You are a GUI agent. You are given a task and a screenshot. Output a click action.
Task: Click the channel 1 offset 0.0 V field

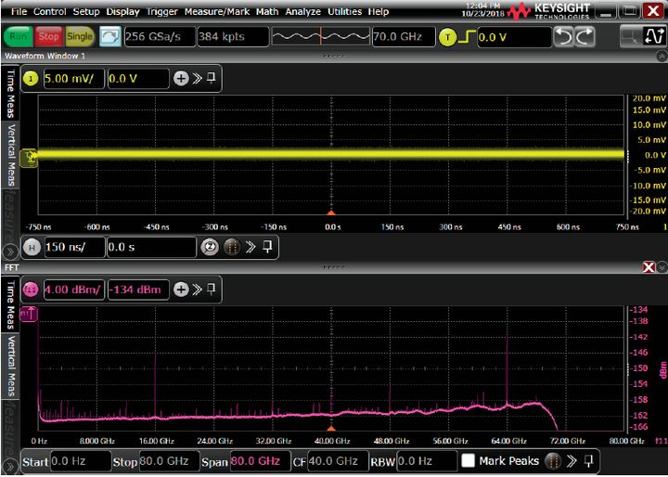[138, 79]
